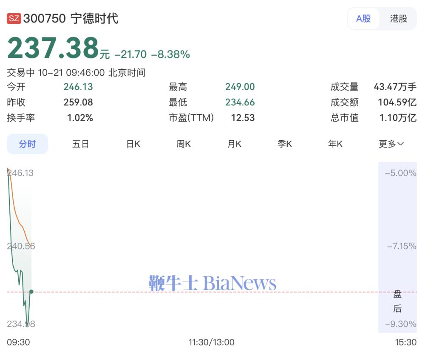Click the 15:30 time axis label
425x354 pixels.
(405, 342)
